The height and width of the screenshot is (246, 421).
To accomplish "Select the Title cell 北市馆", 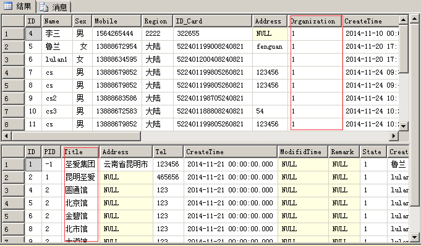I will click(x=80, y=229).
